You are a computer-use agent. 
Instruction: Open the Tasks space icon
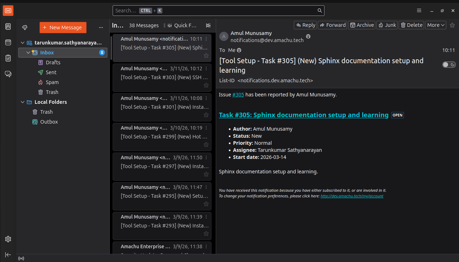click(8, 58)
